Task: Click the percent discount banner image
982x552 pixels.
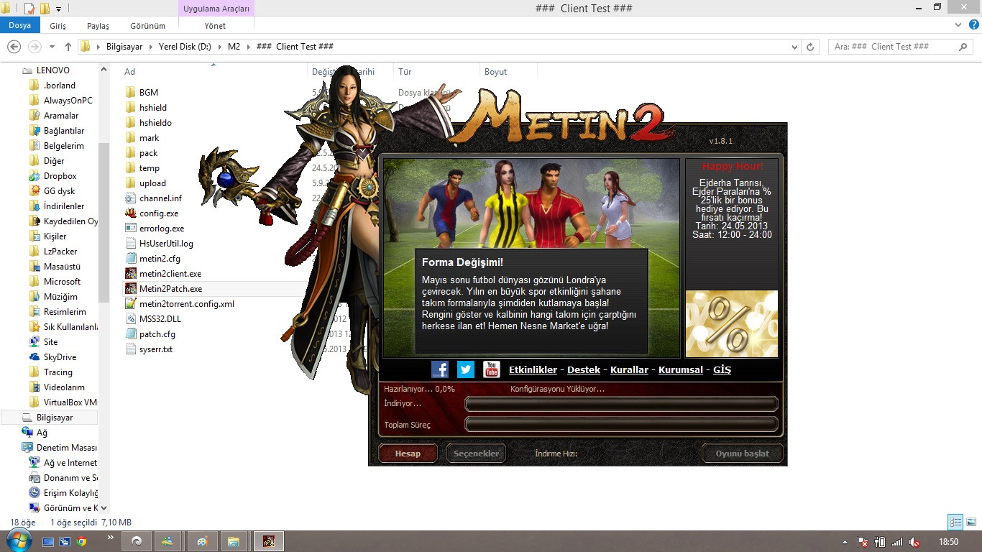Action: coord(731,323)
